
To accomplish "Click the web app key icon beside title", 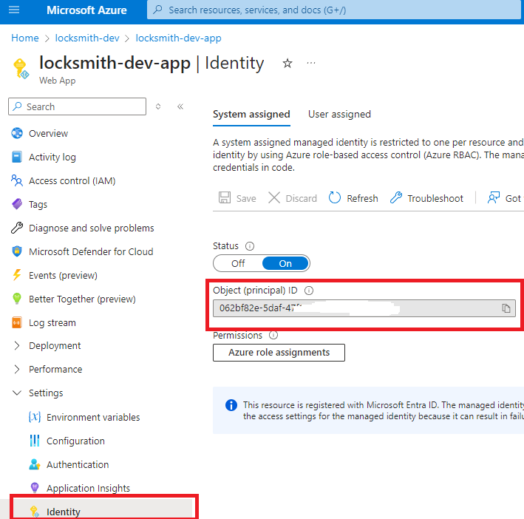I will [x=21, y=69].
